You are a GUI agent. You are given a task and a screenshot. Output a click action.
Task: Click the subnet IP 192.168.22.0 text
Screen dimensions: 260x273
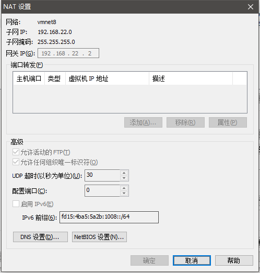point(55,32)
